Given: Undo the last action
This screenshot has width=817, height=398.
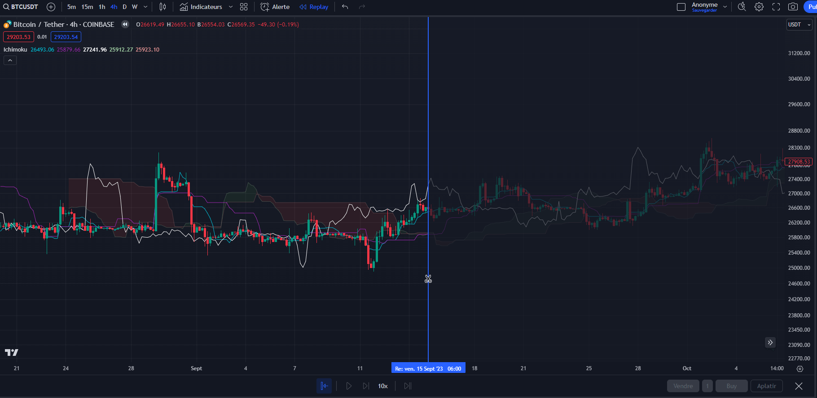Looking at the screenshot, I should tap(345, 7).
